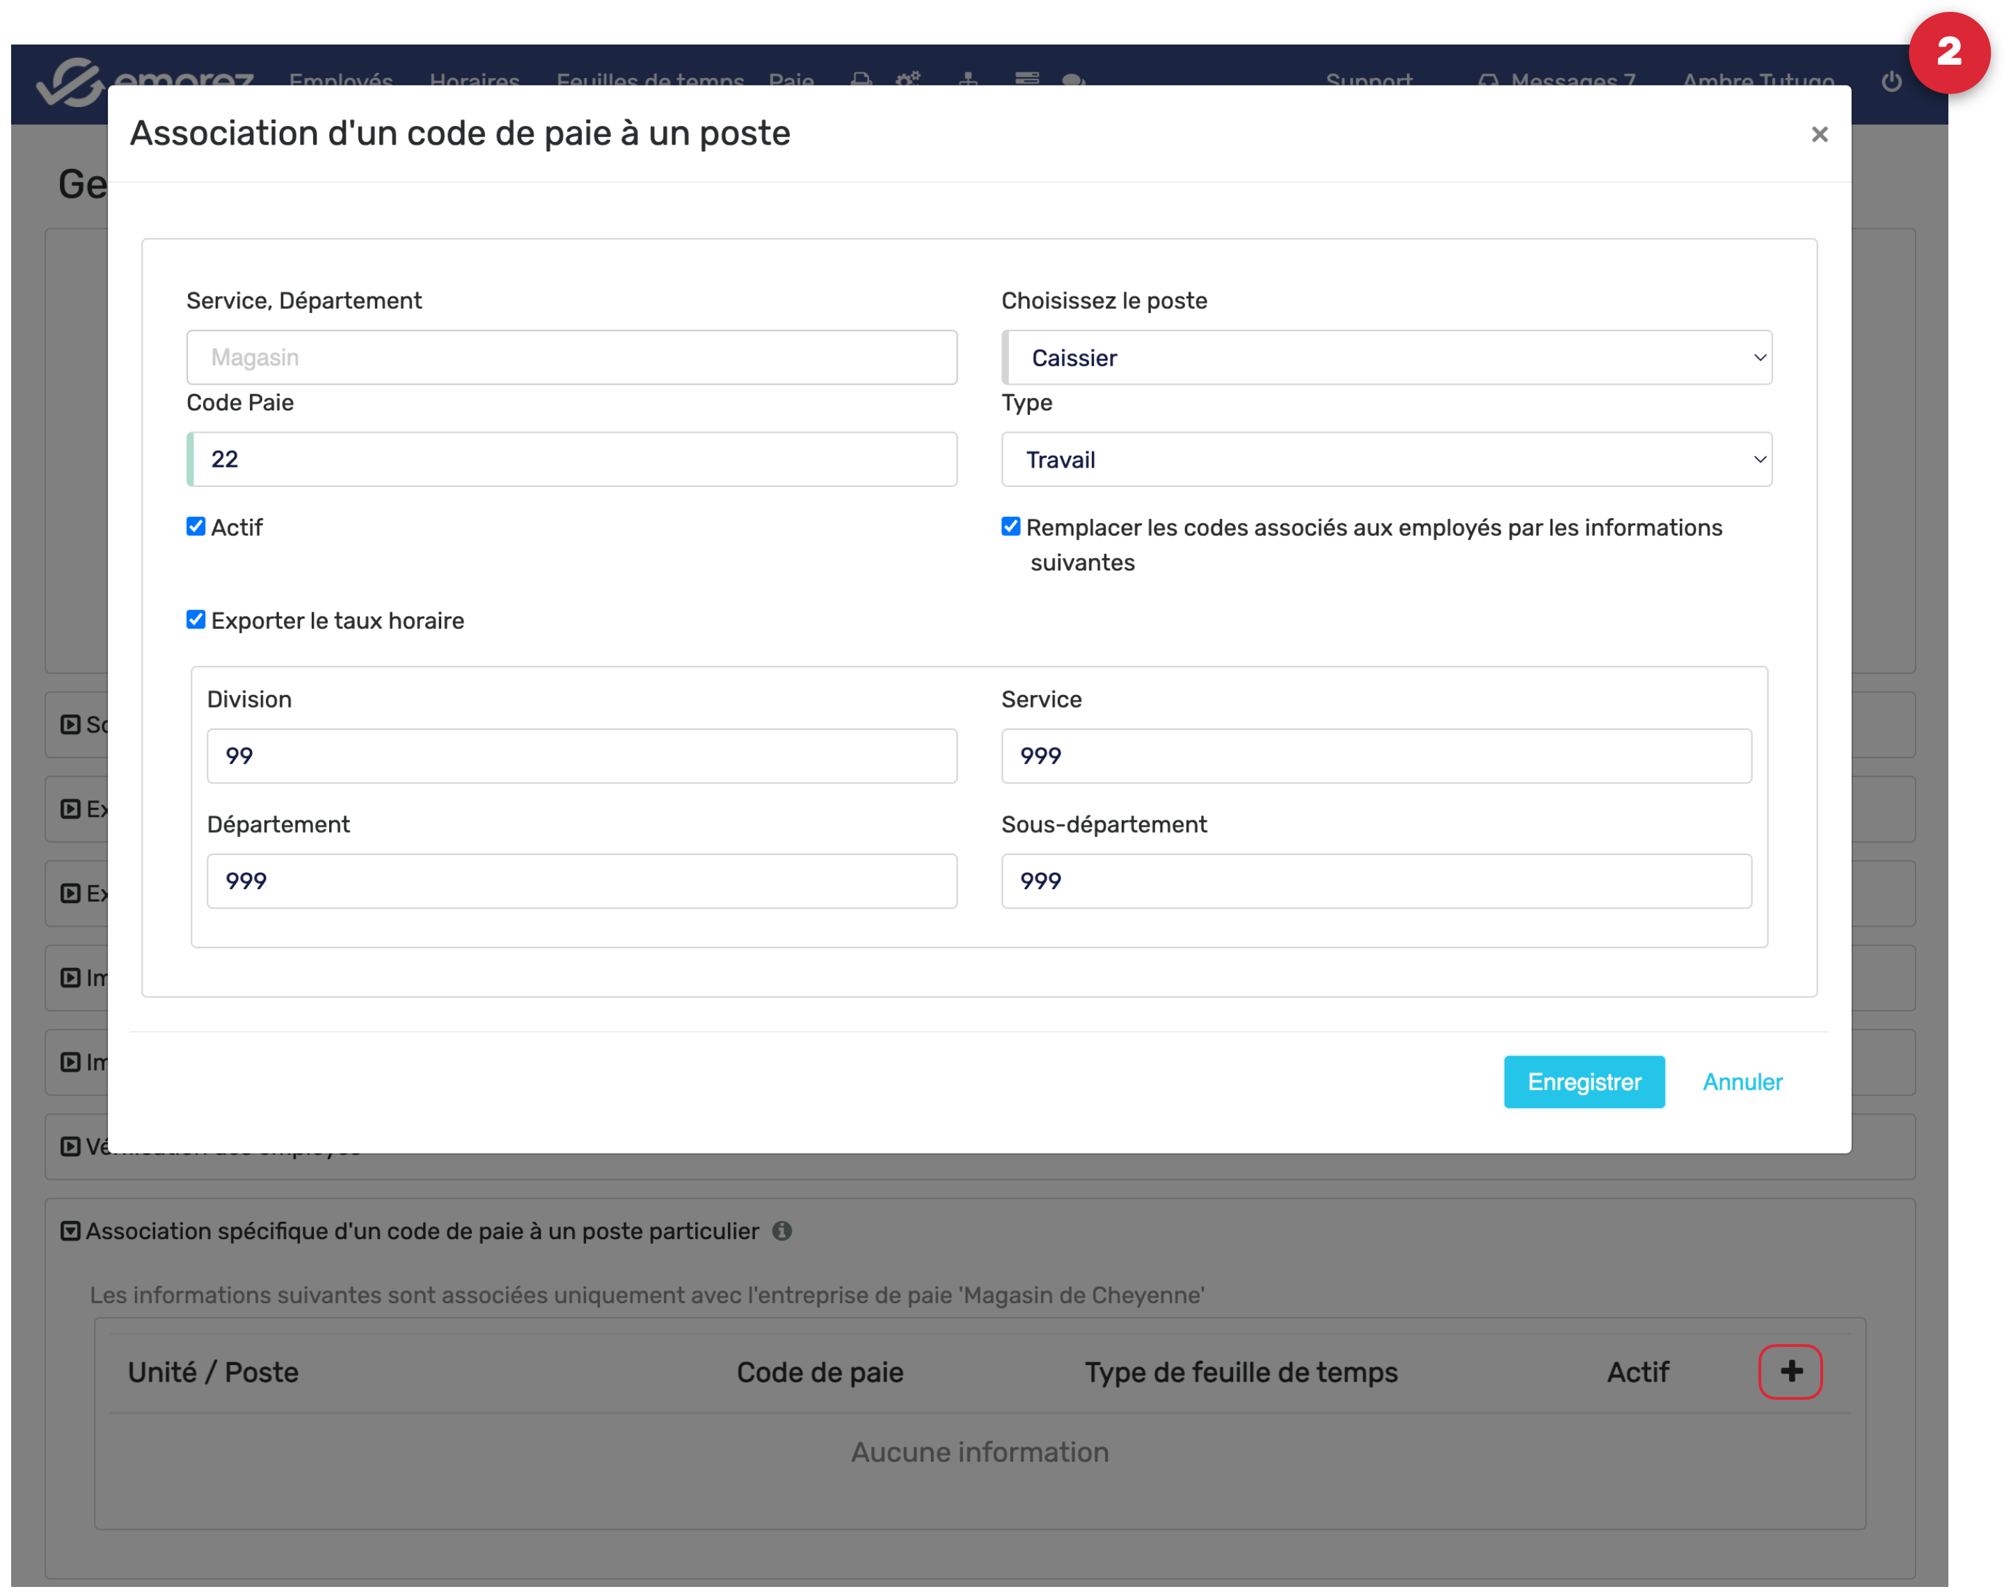2011x1596 pixels.
Task: Close the pay code association dialog
Action: (x=1818, y=134)
